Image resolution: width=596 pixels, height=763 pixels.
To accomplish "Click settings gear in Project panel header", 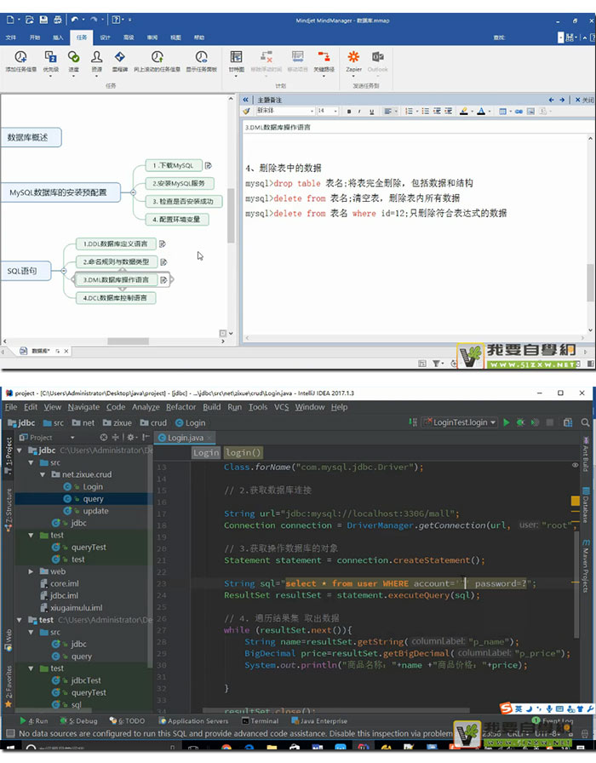I will coord(130,437).
